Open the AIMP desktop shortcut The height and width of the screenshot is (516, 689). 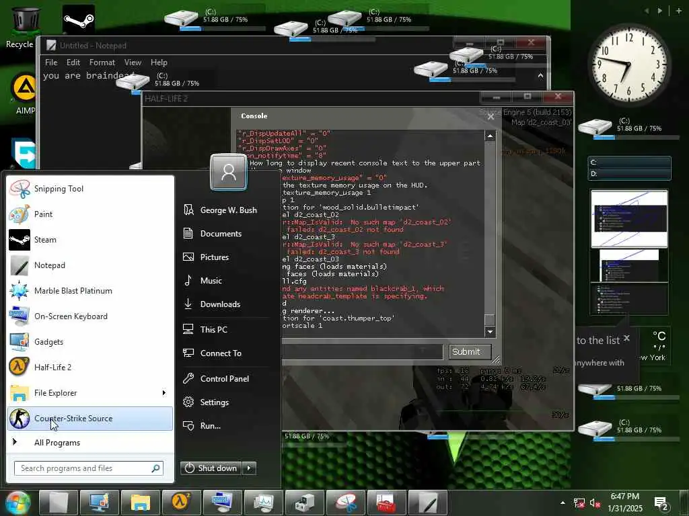click(x=24, y=93)
